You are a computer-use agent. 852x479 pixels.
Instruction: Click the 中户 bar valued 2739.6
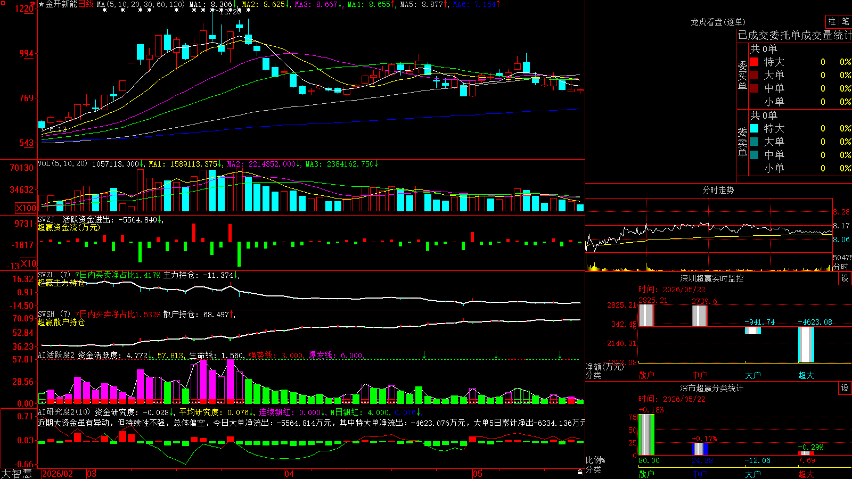point(700,316)
